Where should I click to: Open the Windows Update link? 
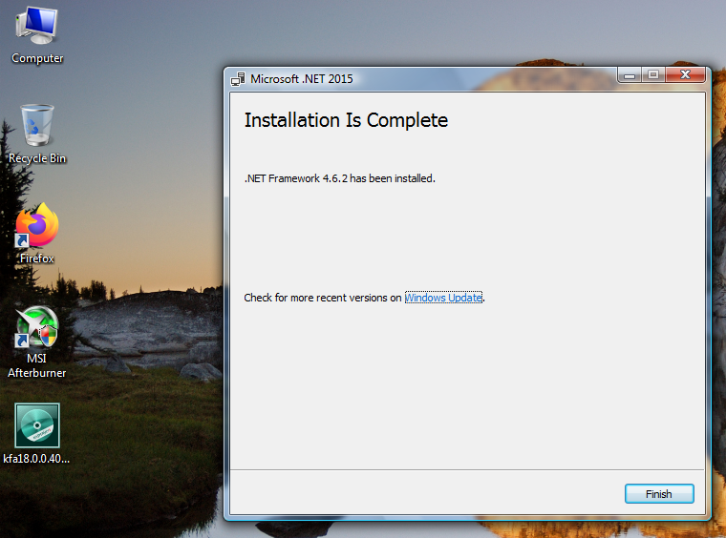[x=443, y=298]
